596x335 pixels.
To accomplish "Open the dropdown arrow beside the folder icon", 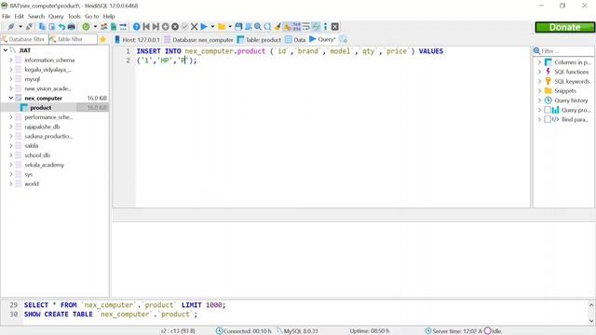I will tap(230, 27).
